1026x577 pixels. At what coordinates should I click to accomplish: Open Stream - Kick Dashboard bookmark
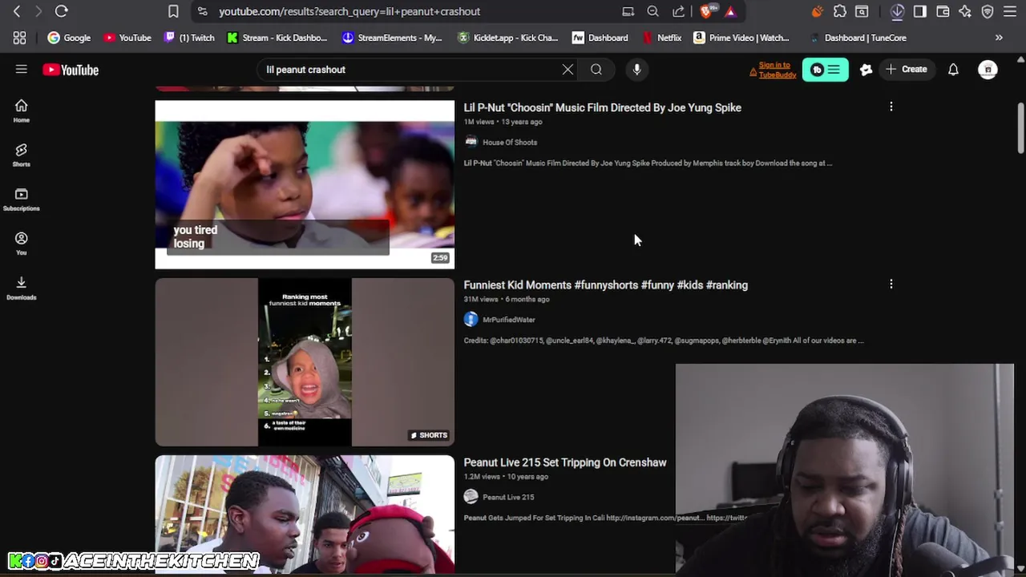tap(277, 38)
